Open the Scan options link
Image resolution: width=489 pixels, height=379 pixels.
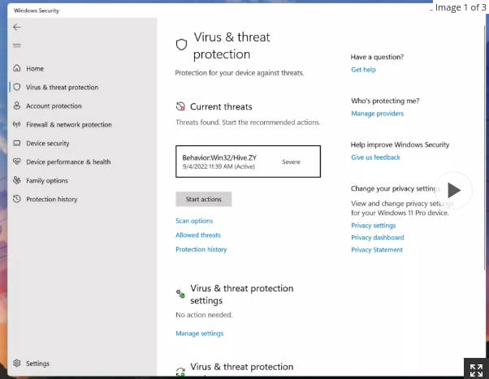click(x=194, y=221)
